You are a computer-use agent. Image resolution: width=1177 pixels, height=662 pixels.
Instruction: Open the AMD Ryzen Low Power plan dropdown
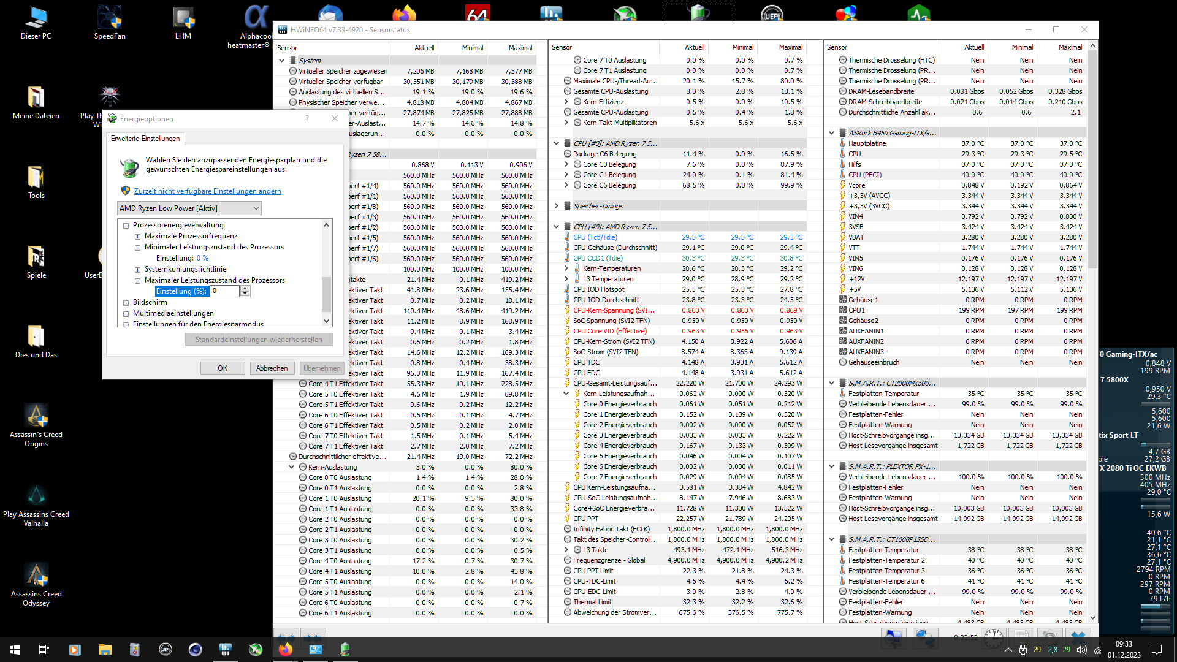[x=189, y=208]
